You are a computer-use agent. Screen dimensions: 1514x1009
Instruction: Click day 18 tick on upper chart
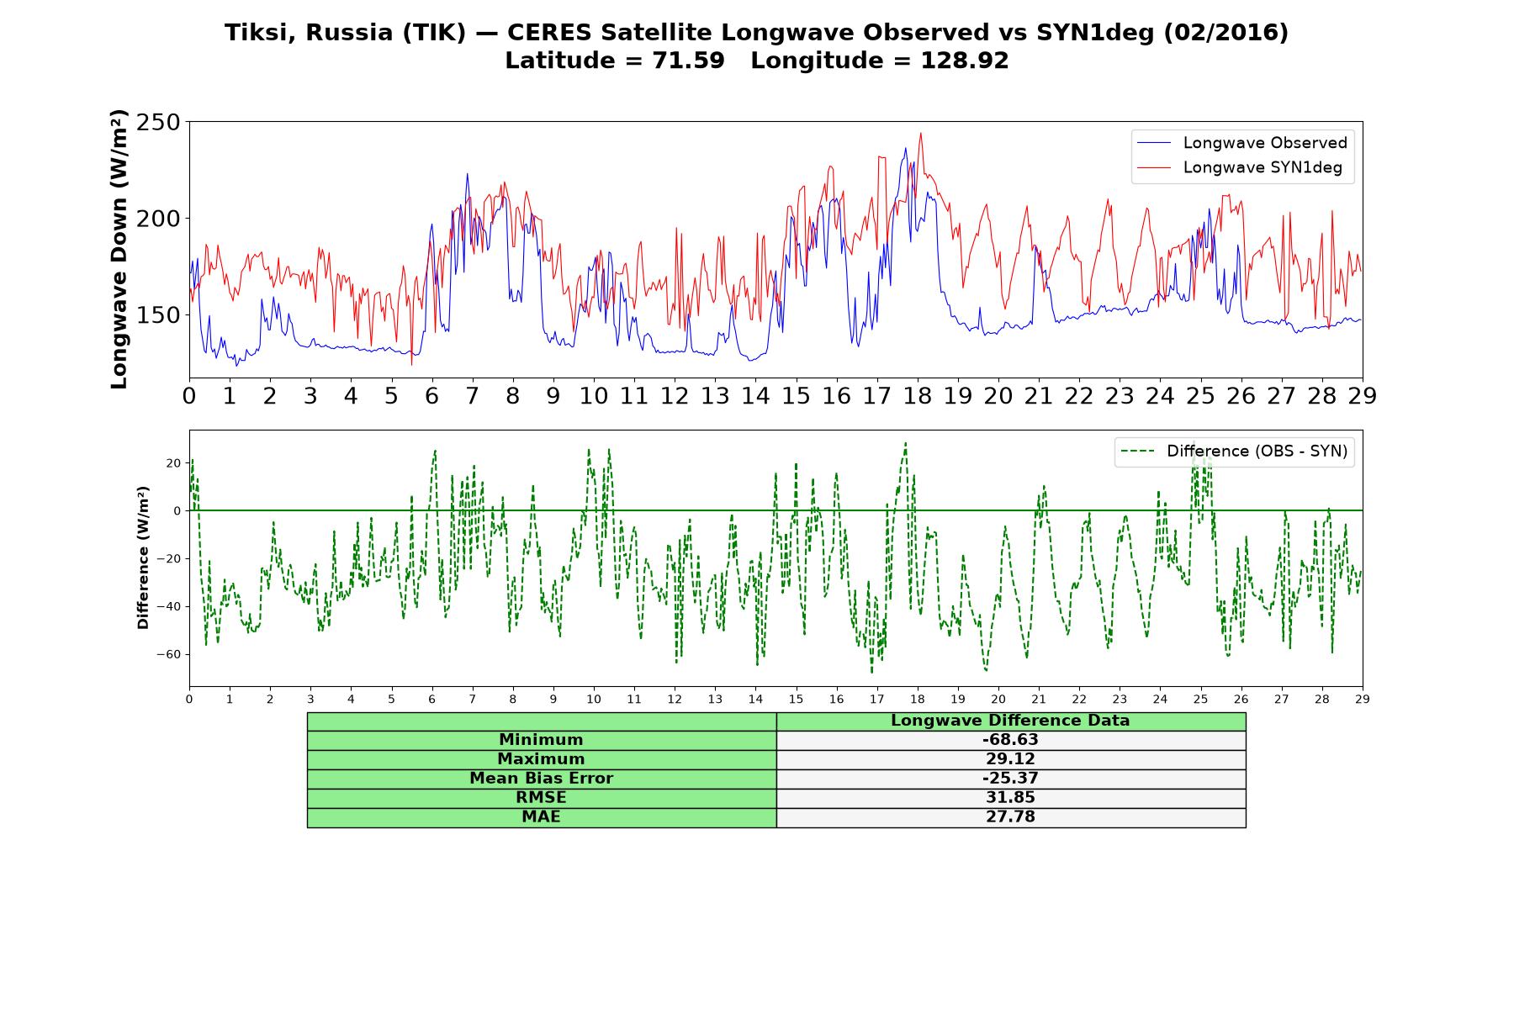coord(918,396)
